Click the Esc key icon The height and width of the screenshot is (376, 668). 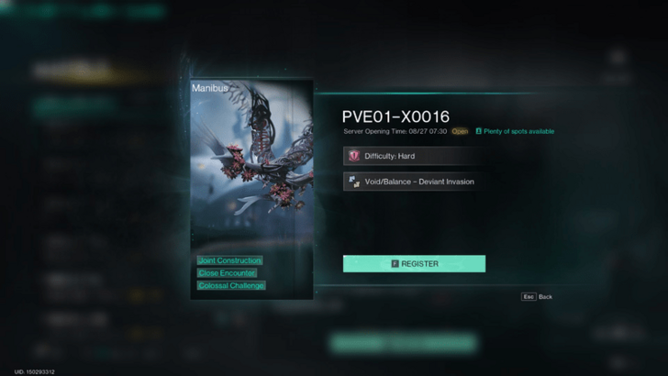tap(529, 297)
